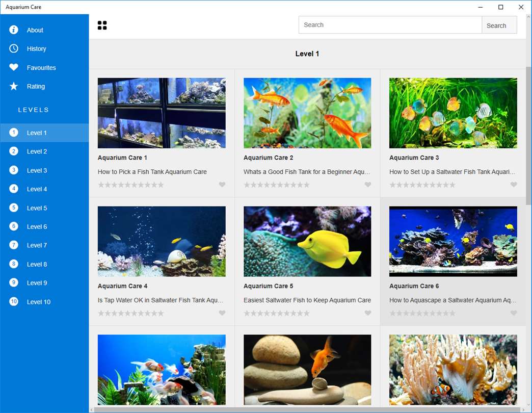Click the number 5 circle icon for Level 5
The width and height of the screenshot is (532, 413).
click(x=14, y=208)
